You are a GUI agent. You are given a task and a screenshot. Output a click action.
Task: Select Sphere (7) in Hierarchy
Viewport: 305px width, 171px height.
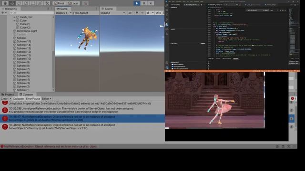[x=23, y=69]
